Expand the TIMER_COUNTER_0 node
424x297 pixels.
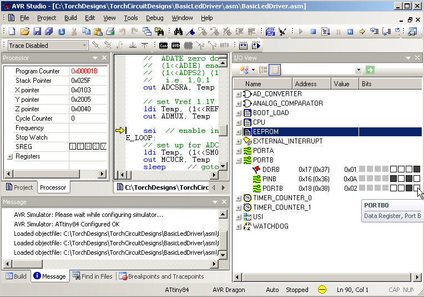[238, 199]
